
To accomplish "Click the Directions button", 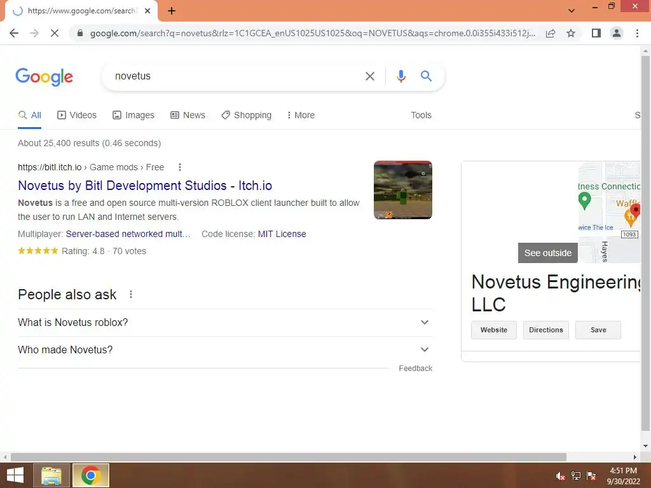I will point(545,330).
